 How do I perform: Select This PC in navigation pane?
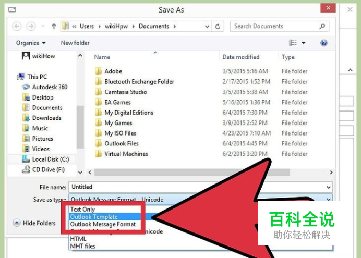pyautogui.click(x=32, y=77)
